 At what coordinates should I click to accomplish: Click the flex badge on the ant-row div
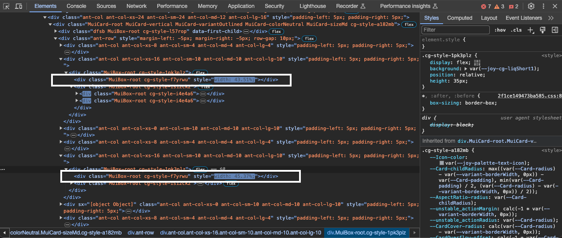309,39
